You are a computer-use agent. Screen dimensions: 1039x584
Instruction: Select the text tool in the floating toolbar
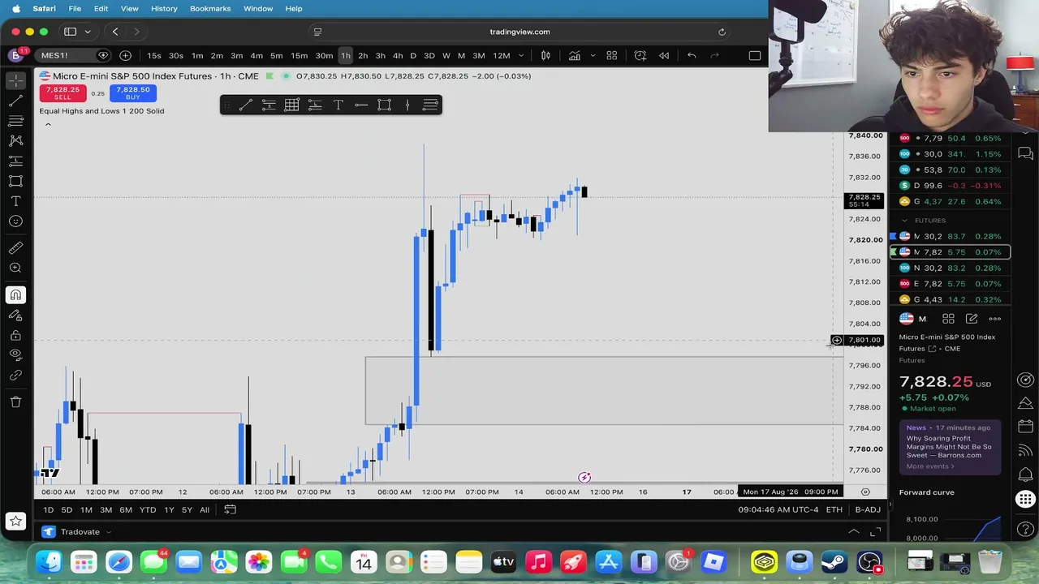(x=338, y=105)
